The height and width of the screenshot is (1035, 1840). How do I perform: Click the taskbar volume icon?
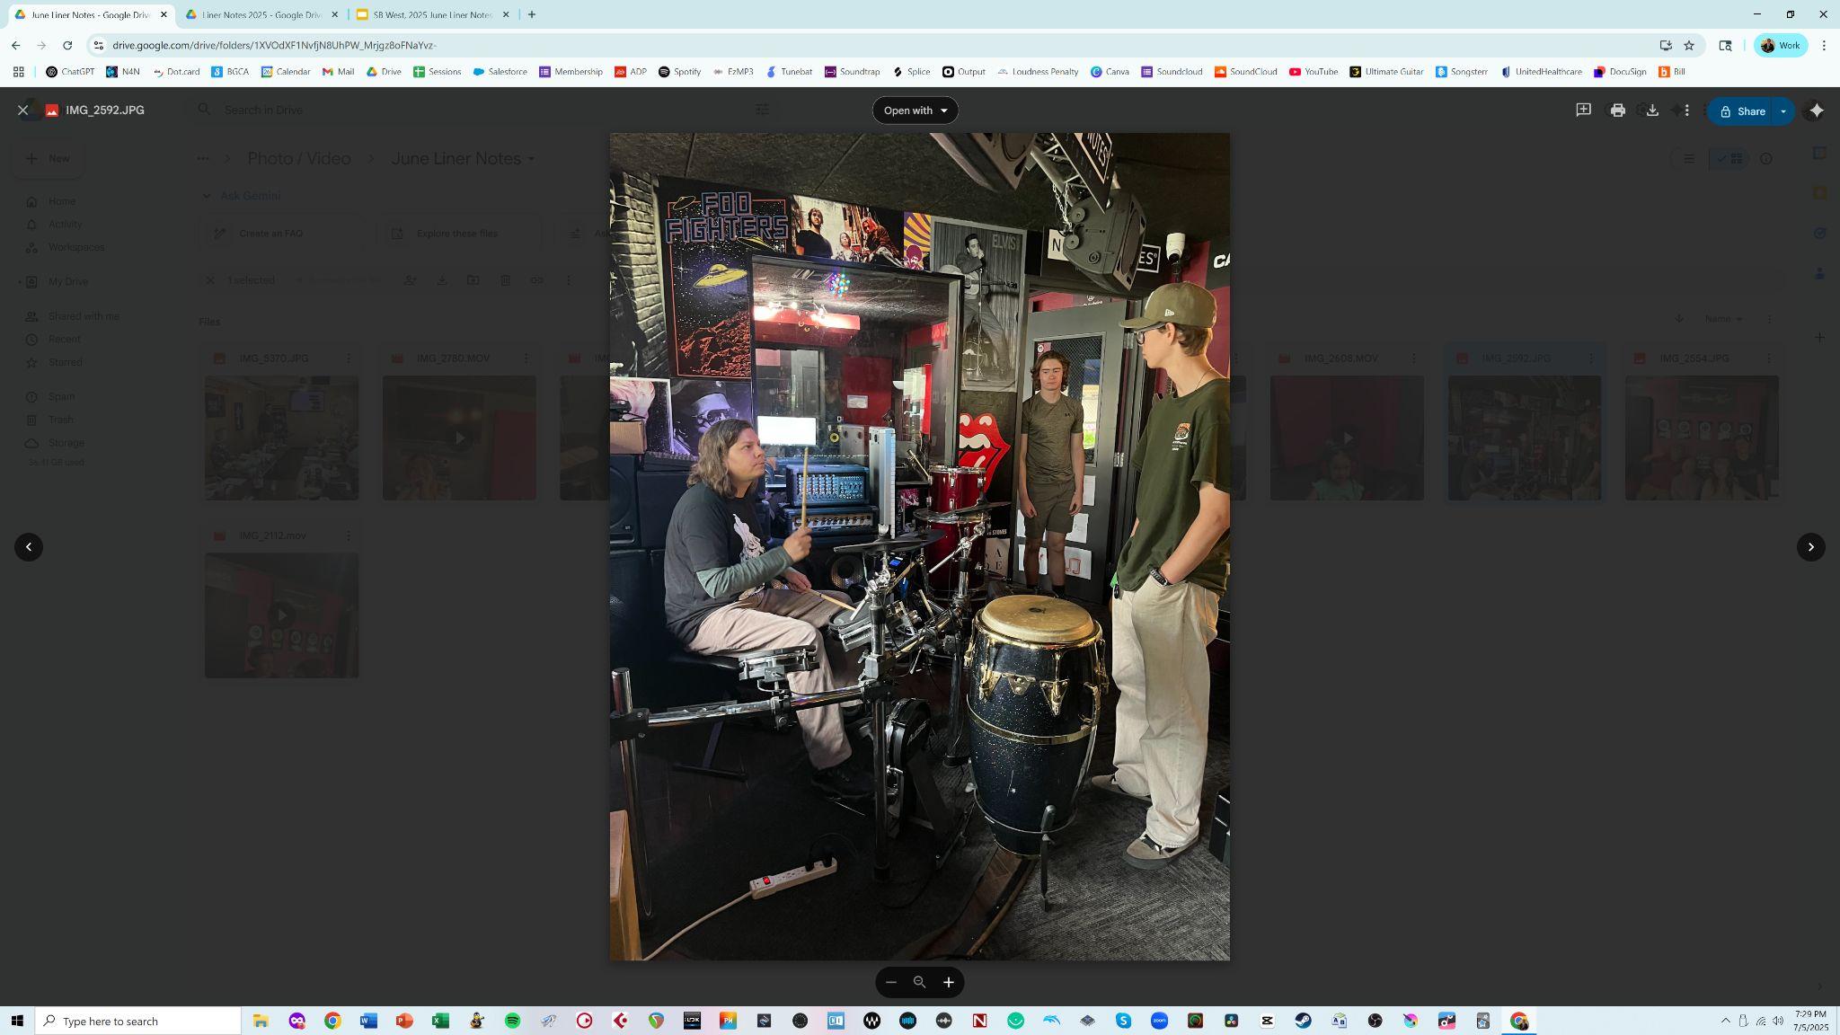click(x=1778, y=1021)
